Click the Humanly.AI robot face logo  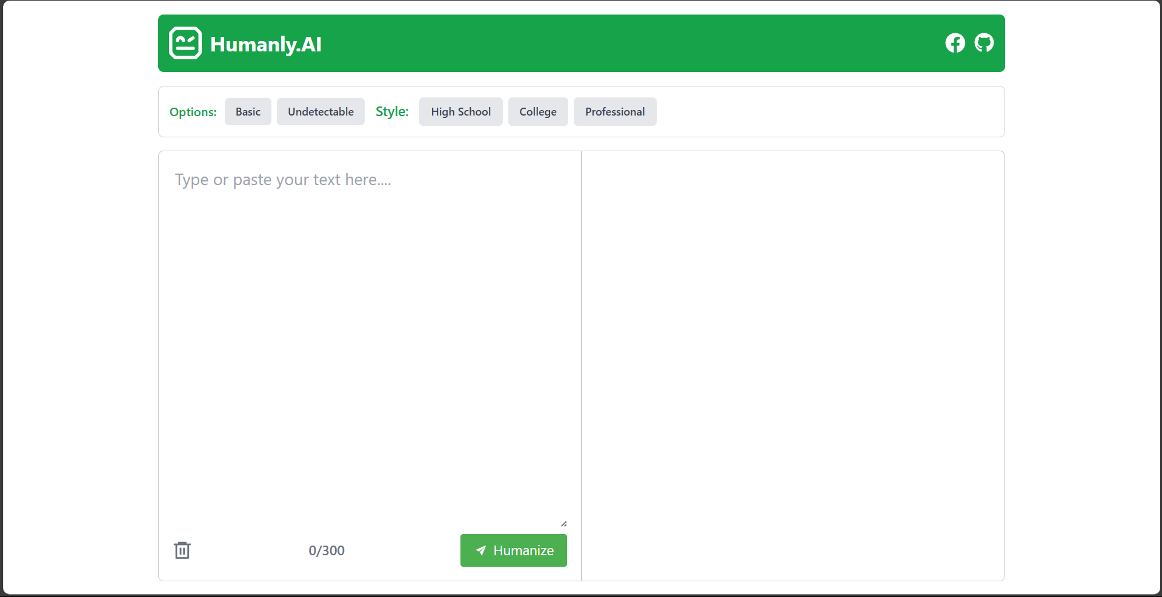pos(185,43)
